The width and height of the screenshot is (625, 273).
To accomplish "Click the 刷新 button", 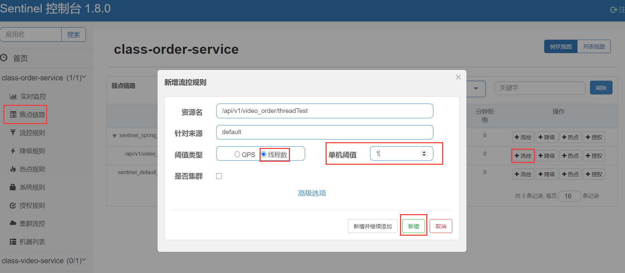I will [601, 88].
